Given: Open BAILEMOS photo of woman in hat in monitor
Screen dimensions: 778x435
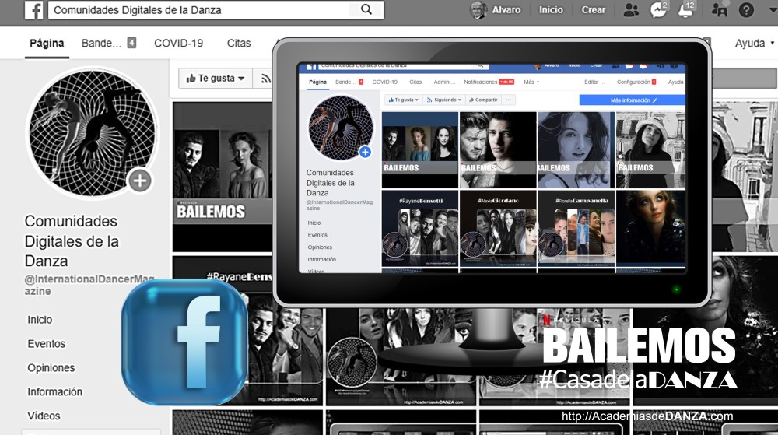Looking at the screenshot, I should click(x=650, y=149).
